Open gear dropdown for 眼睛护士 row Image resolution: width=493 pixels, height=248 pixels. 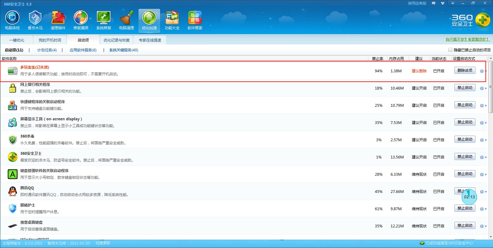[x=483, y=209]
